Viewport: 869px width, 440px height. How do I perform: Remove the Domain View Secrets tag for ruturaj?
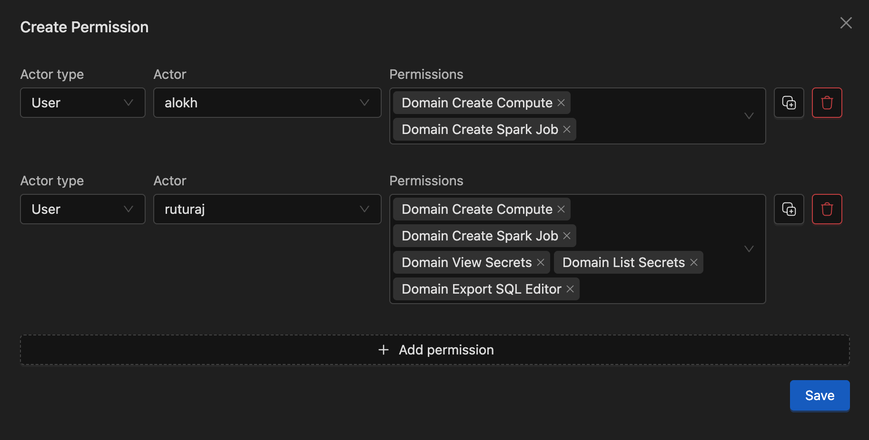[x=541, y=262]
